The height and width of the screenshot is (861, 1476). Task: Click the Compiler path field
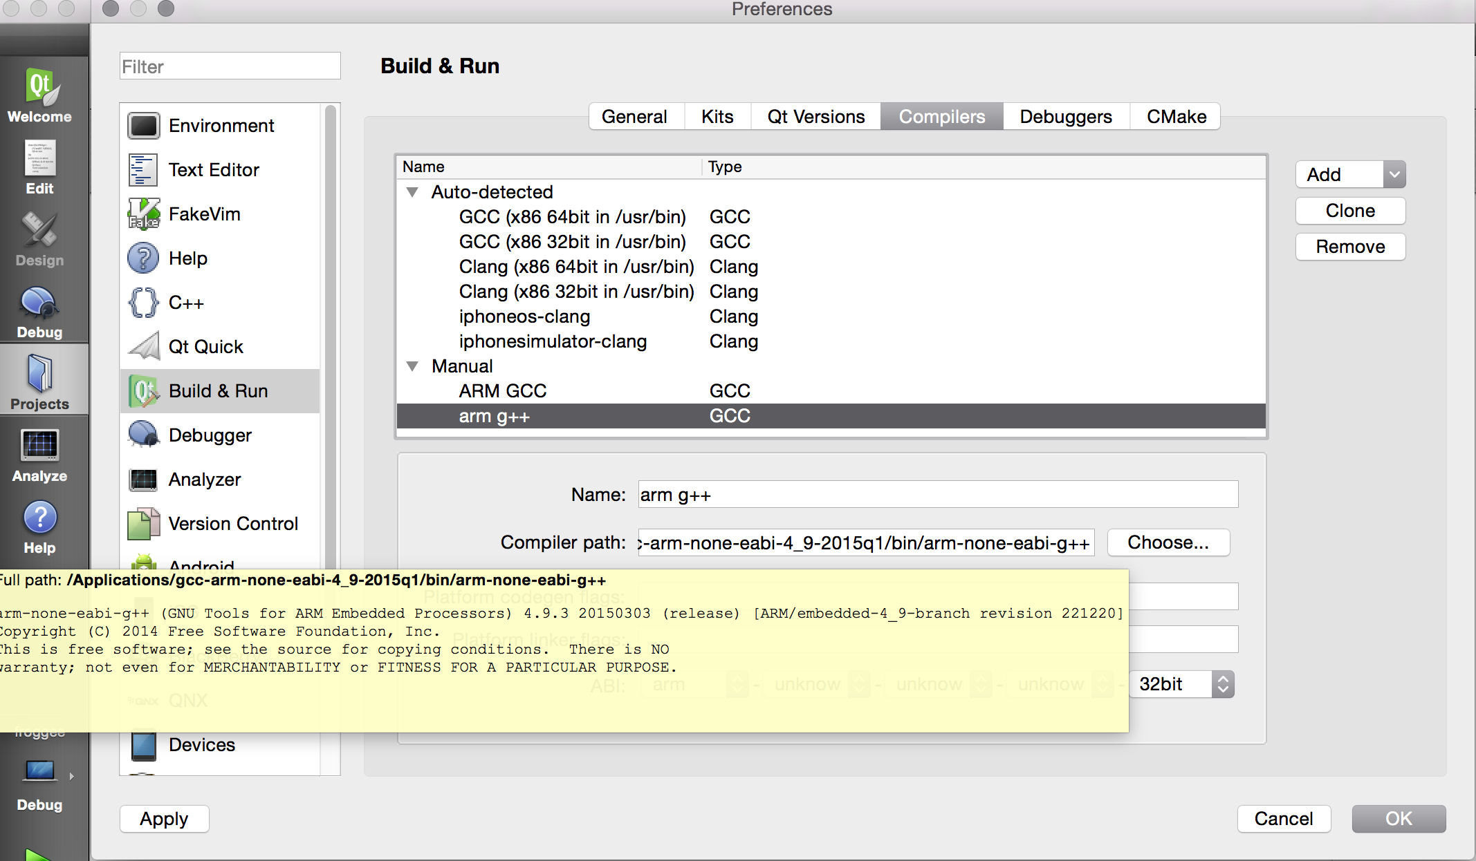866,543
